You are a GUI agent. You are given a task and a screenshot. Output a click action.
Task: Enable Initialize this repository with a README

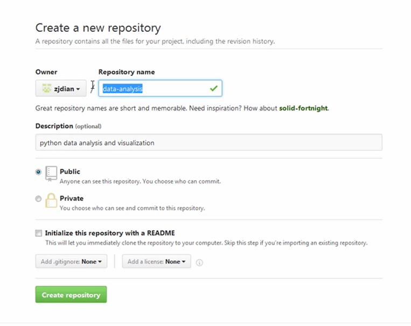point(39,233)
